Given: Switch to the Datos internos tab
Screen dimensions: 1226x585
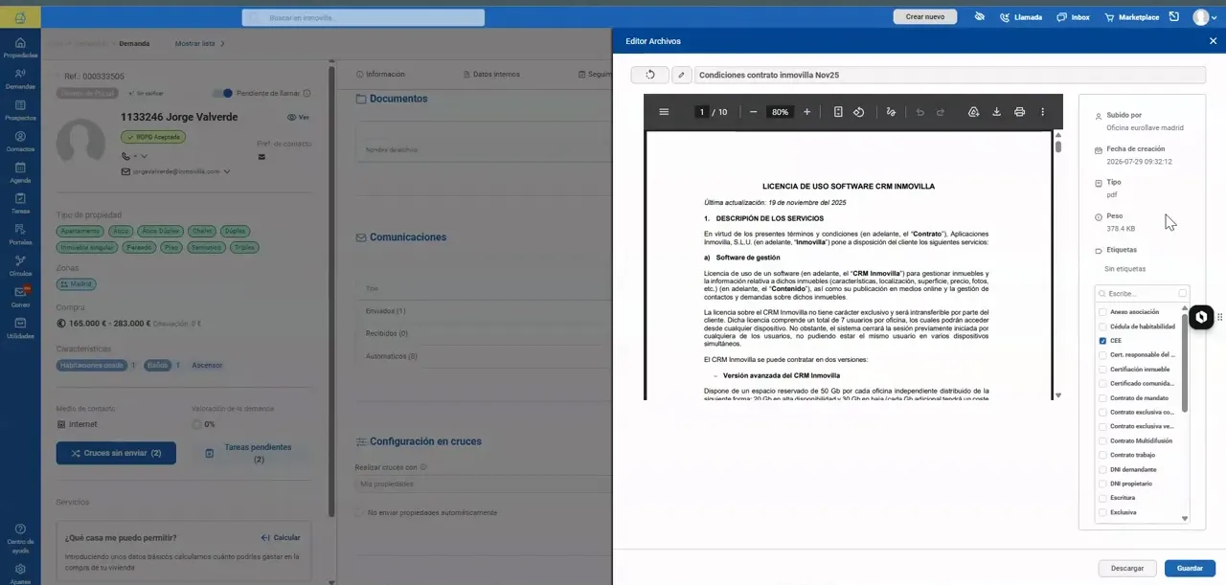Looking at the screenshot, I should 491,75.
